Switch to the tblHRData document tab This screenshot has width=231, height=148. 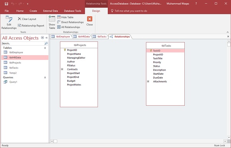(82, 37)
